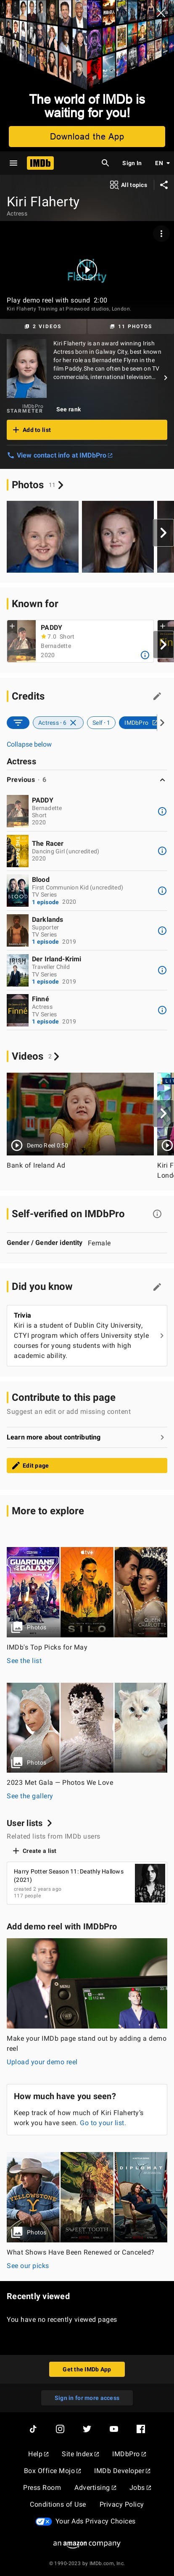The image size is (174, 2576).
Task: Click the Download the App button
Action: [87, 136]
